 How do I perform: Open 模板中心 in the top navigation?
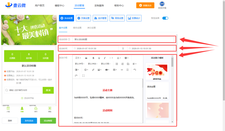(x=59, y=5)
